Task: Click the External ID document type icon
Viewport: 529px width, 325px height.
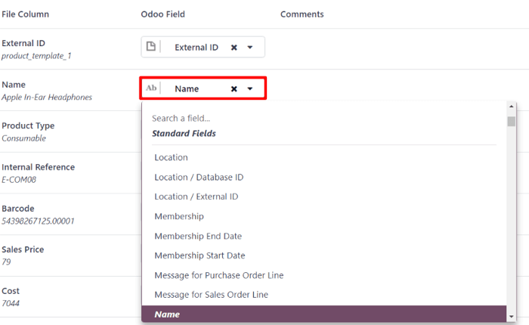Action: pos(151,47)
